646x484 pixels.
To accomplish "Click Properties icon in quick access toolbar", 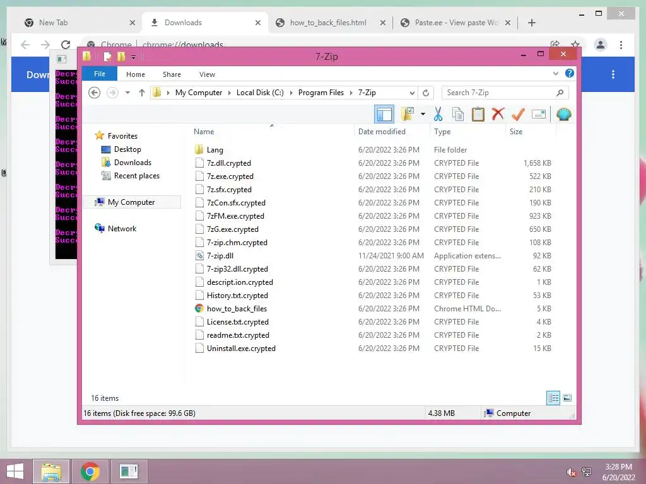I will click(x=107, y=56).
